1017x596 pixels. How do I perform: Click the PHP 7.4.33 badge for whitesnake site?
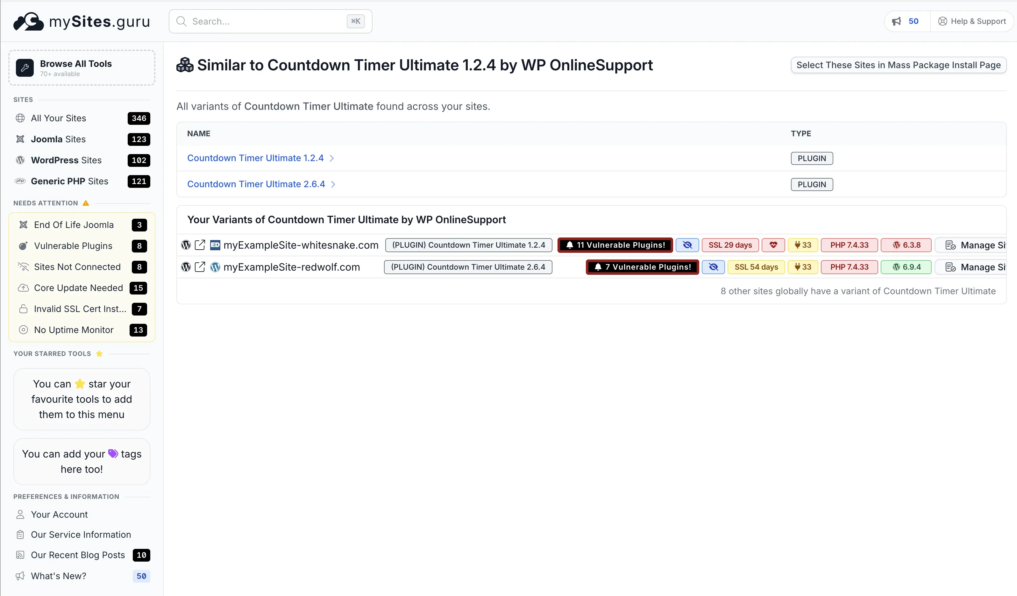[849, 245]
